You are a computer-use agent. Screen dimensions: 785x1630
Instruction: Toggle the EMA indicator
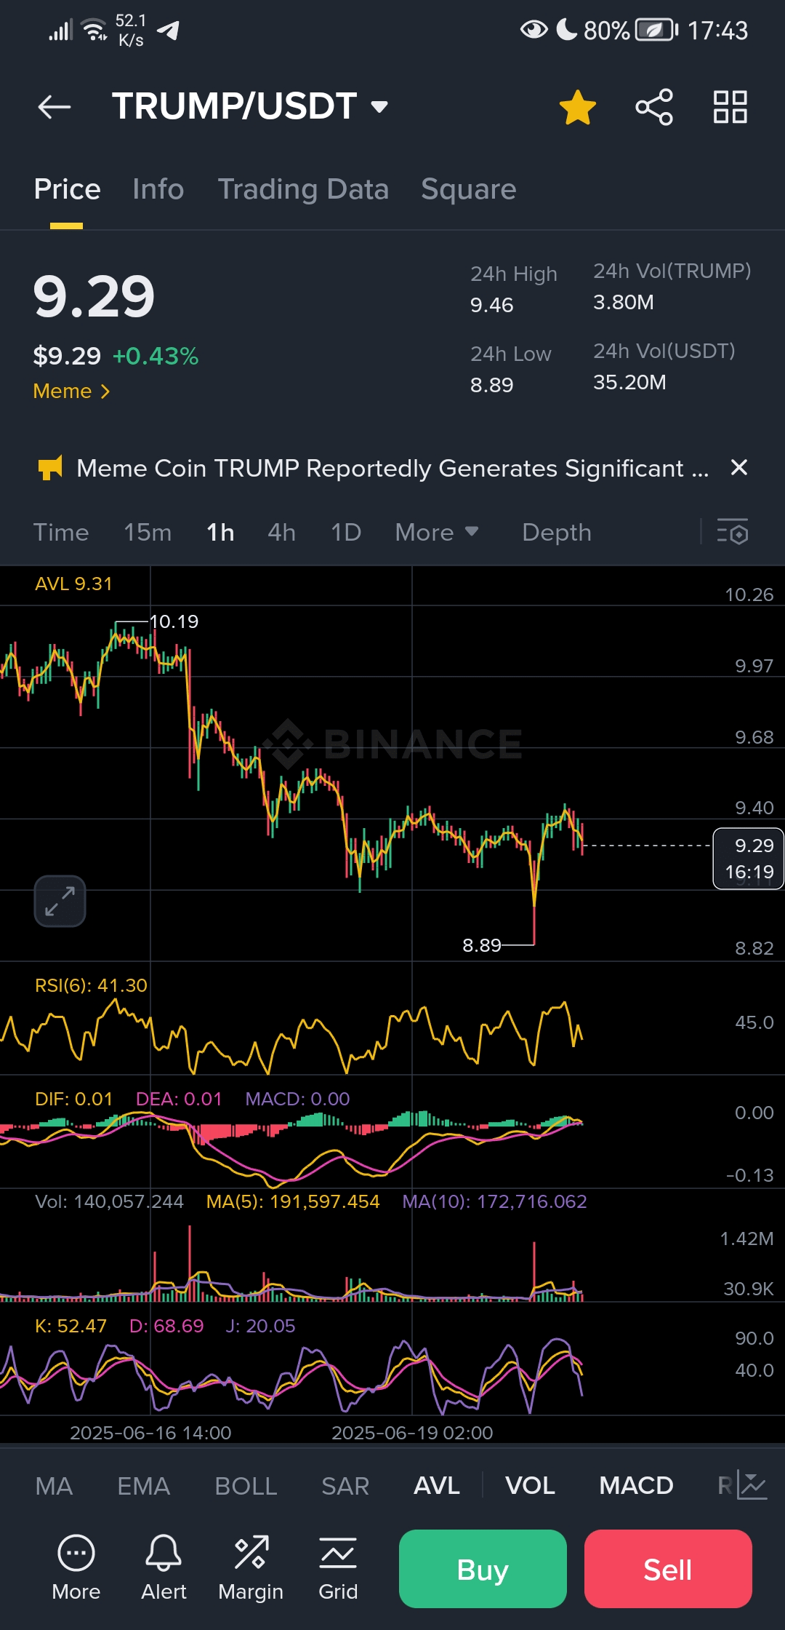pos(143,1486)
